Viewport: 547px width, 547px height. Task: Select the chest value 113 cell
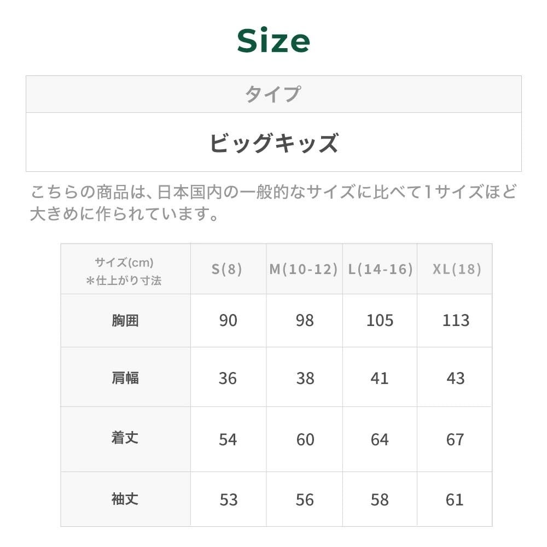point(456,321)
